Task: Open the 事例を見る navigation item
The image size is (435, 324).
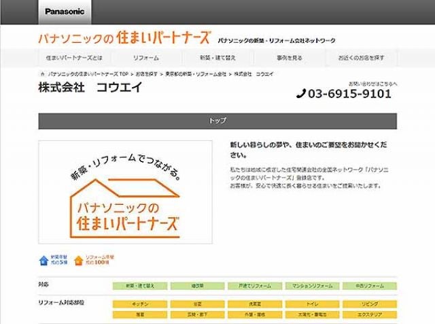Action: click(289, 58)
